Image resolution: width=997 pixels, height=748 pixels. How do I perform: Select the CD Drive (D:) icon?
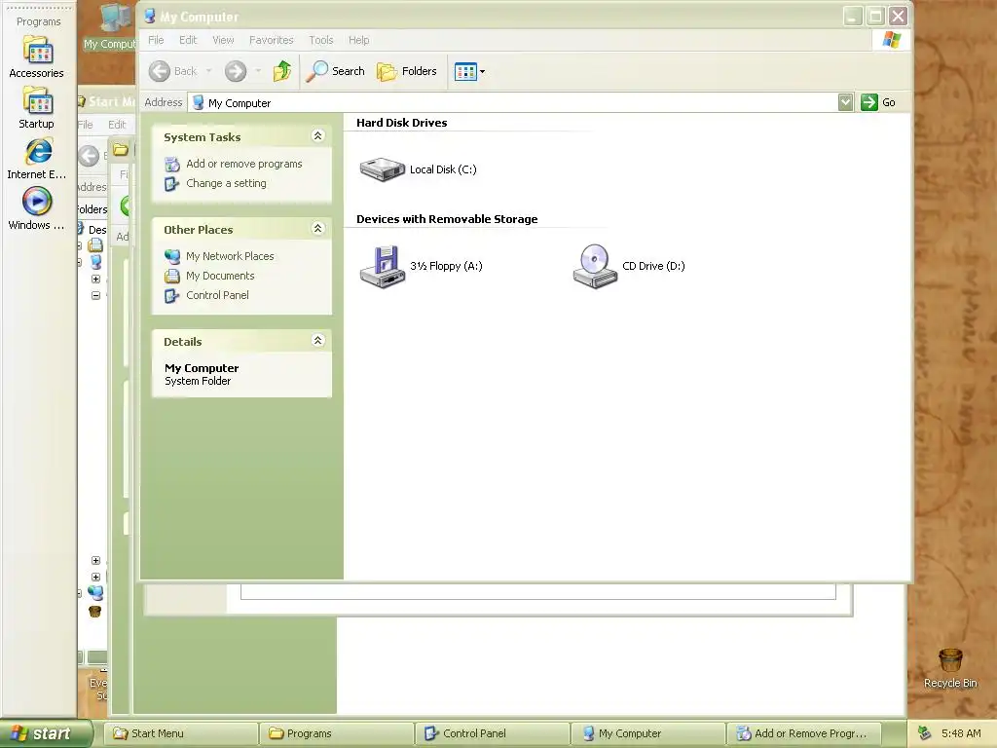point(595,267)
